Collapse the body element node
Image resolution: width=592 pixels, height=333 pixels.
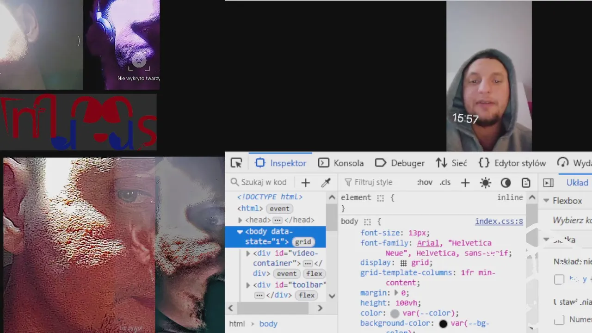pyautogui.click(x=240, y=232)
